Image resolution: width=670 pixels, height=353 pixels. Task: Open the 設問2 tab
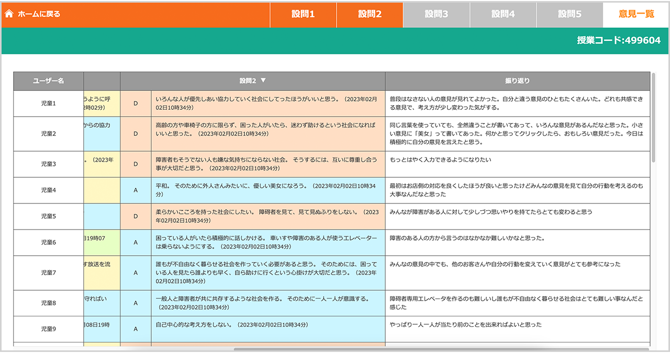(x=370, y=15)
